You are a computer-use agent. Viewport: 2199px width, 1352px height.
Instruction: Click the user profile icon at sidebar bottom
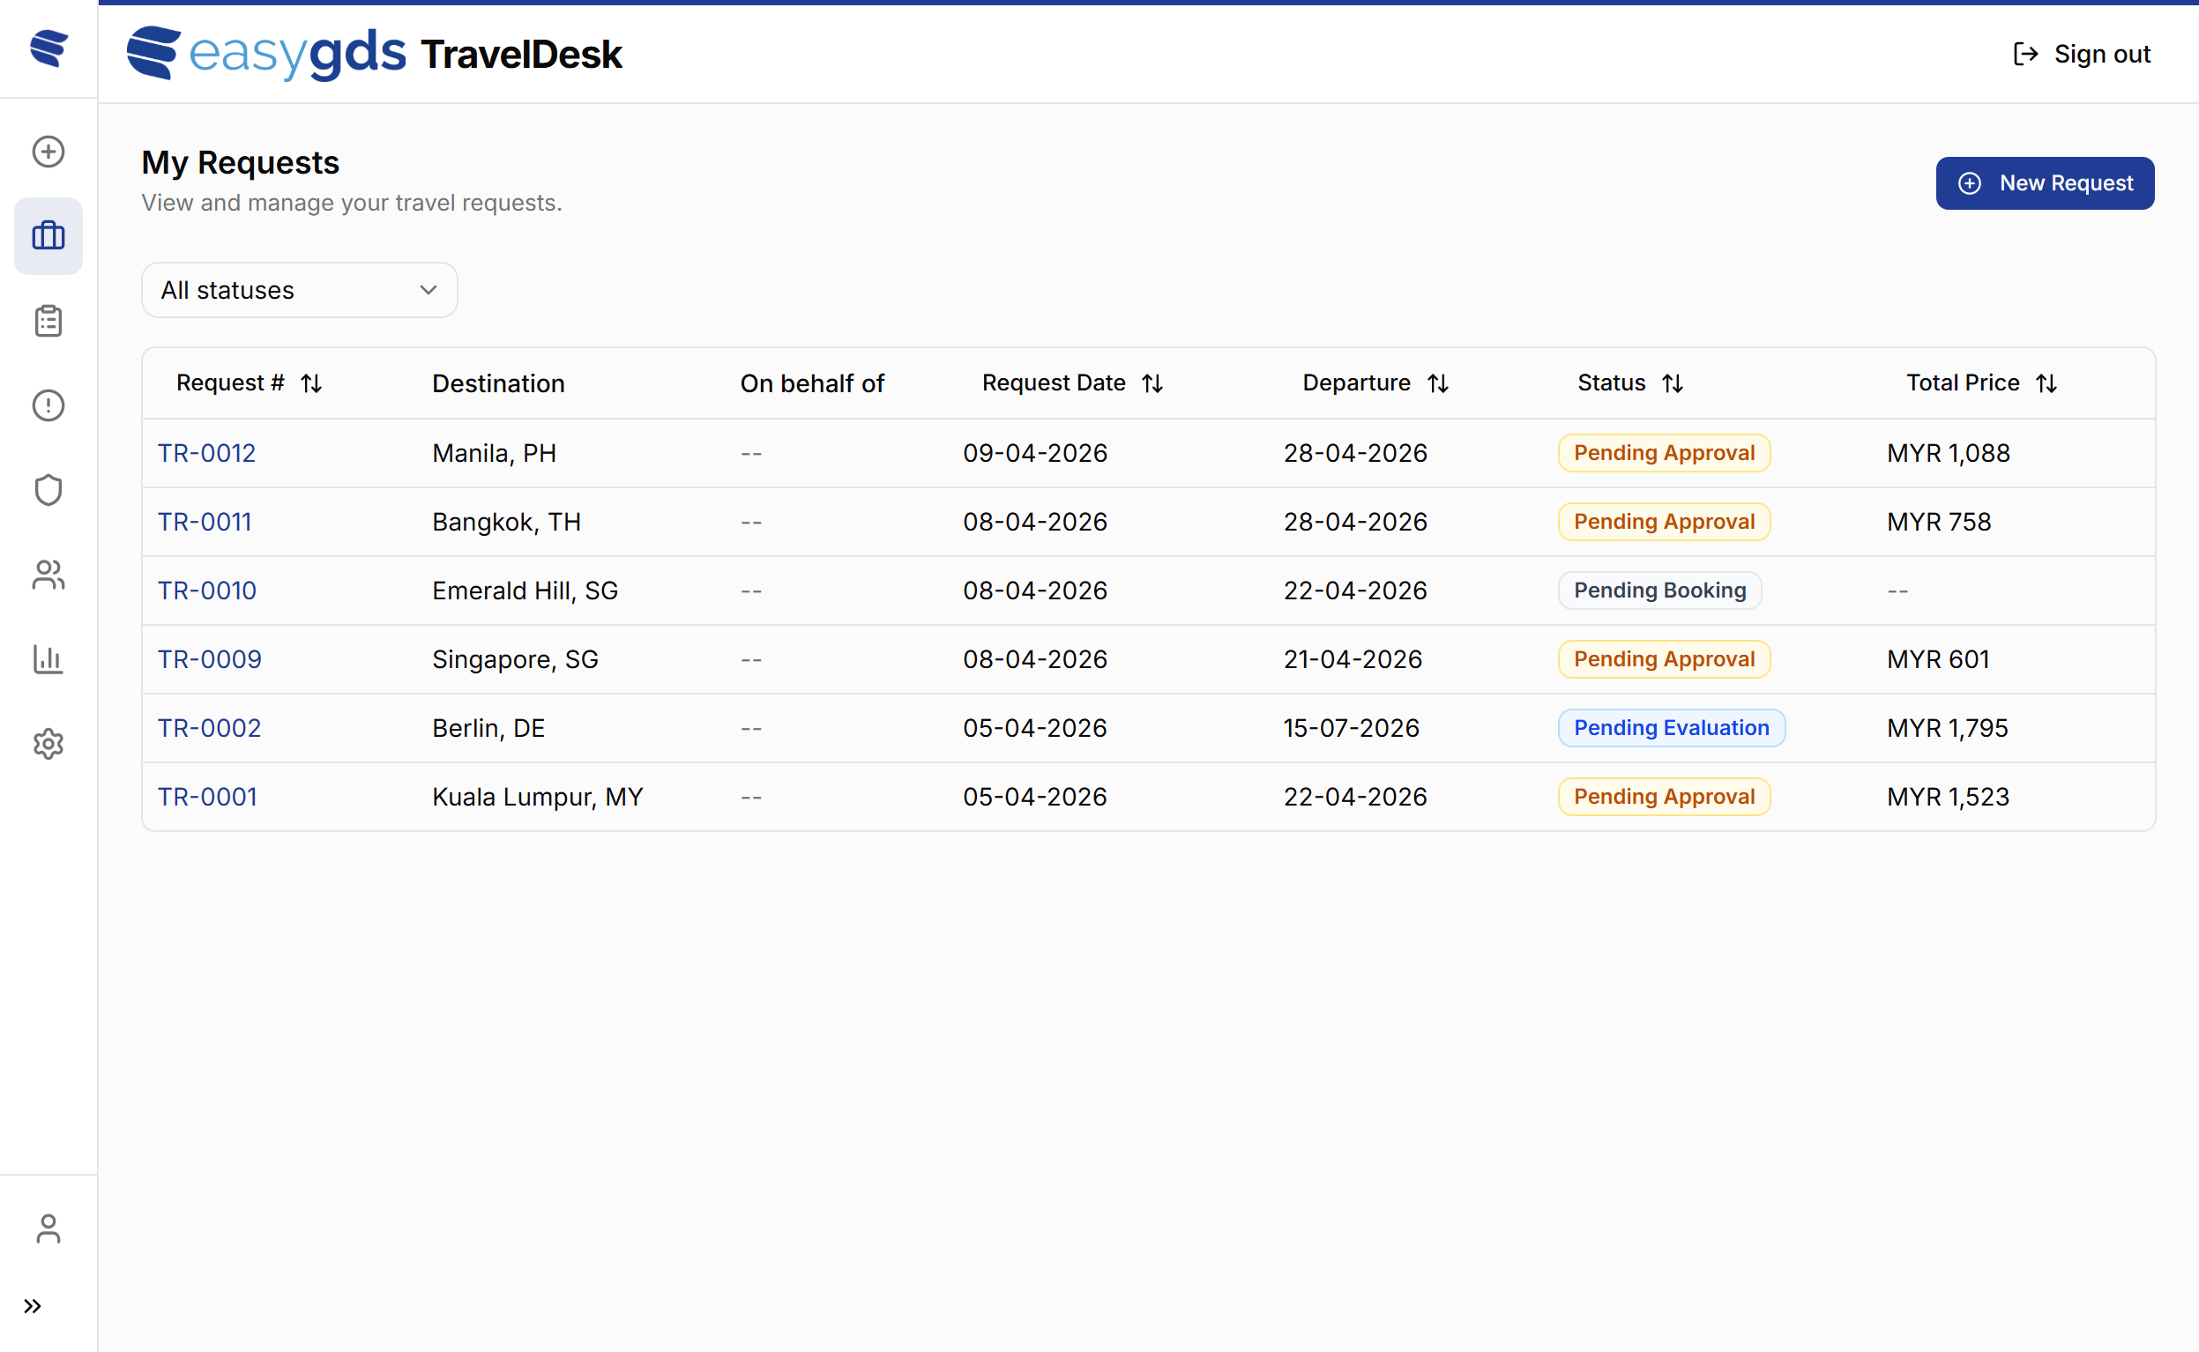pyautogui.click(x=48, y=1229)
